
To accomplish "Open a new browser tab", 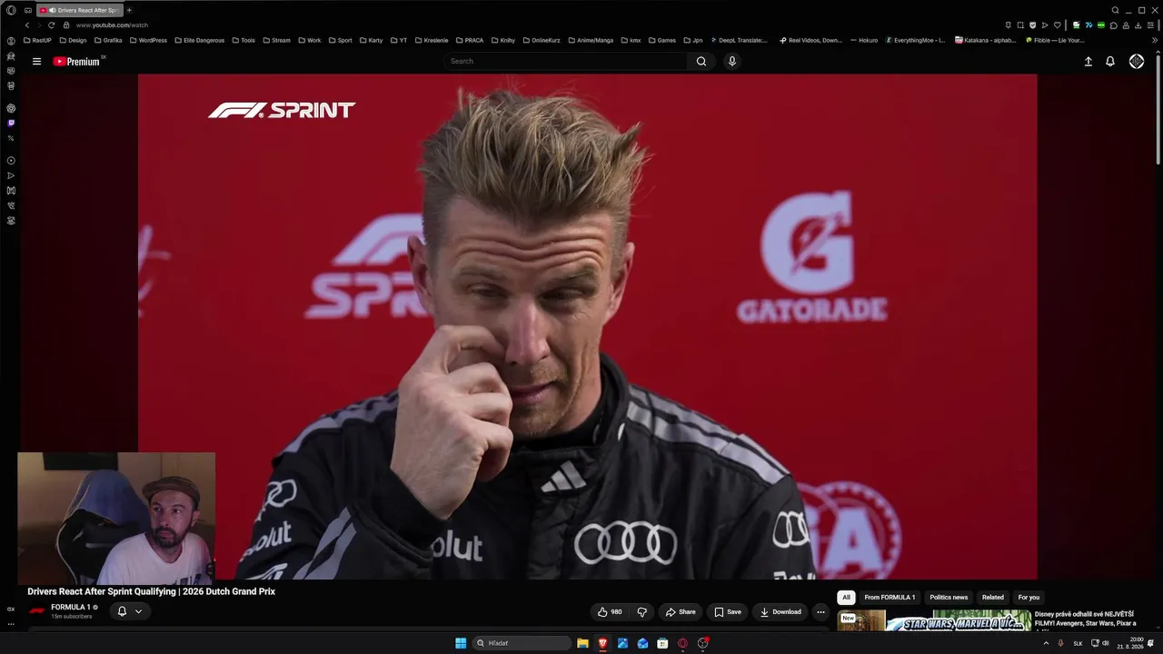I will click(129, 10).
